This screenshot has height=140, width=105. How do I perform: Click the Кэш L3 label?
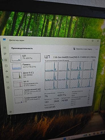[73, 105]
